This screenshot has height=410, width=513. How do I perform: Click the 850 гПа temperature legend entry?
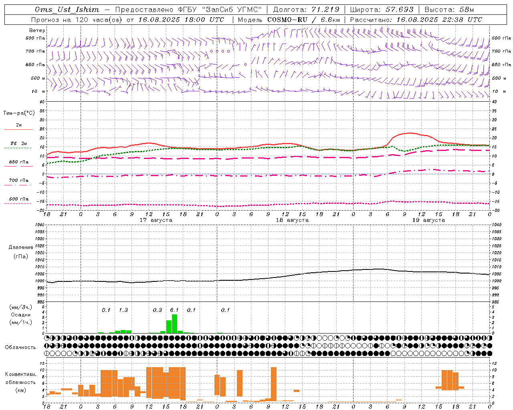18,162
